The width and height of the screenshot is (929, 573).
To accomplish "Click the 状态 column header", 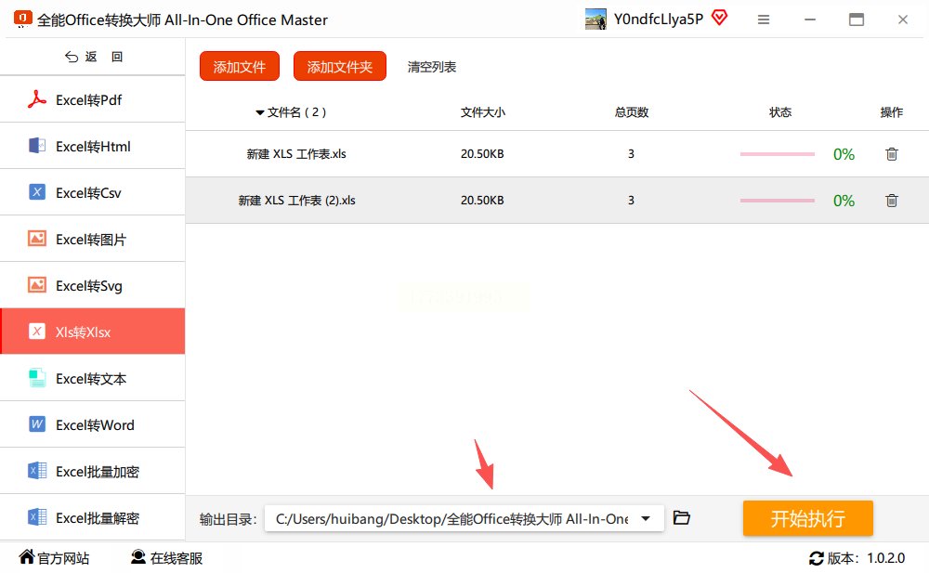I will tap(780, 112).
